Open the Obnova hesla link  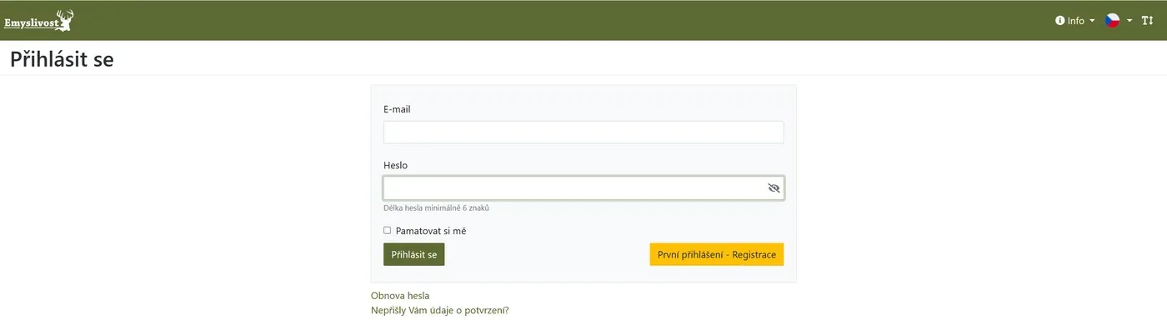[x=400, y=296]
